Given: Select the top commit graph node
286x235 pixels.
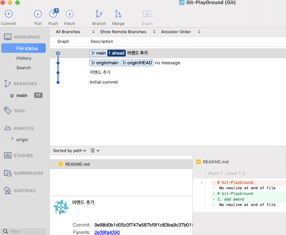Looking at the screenshot, I should point(58,53).
